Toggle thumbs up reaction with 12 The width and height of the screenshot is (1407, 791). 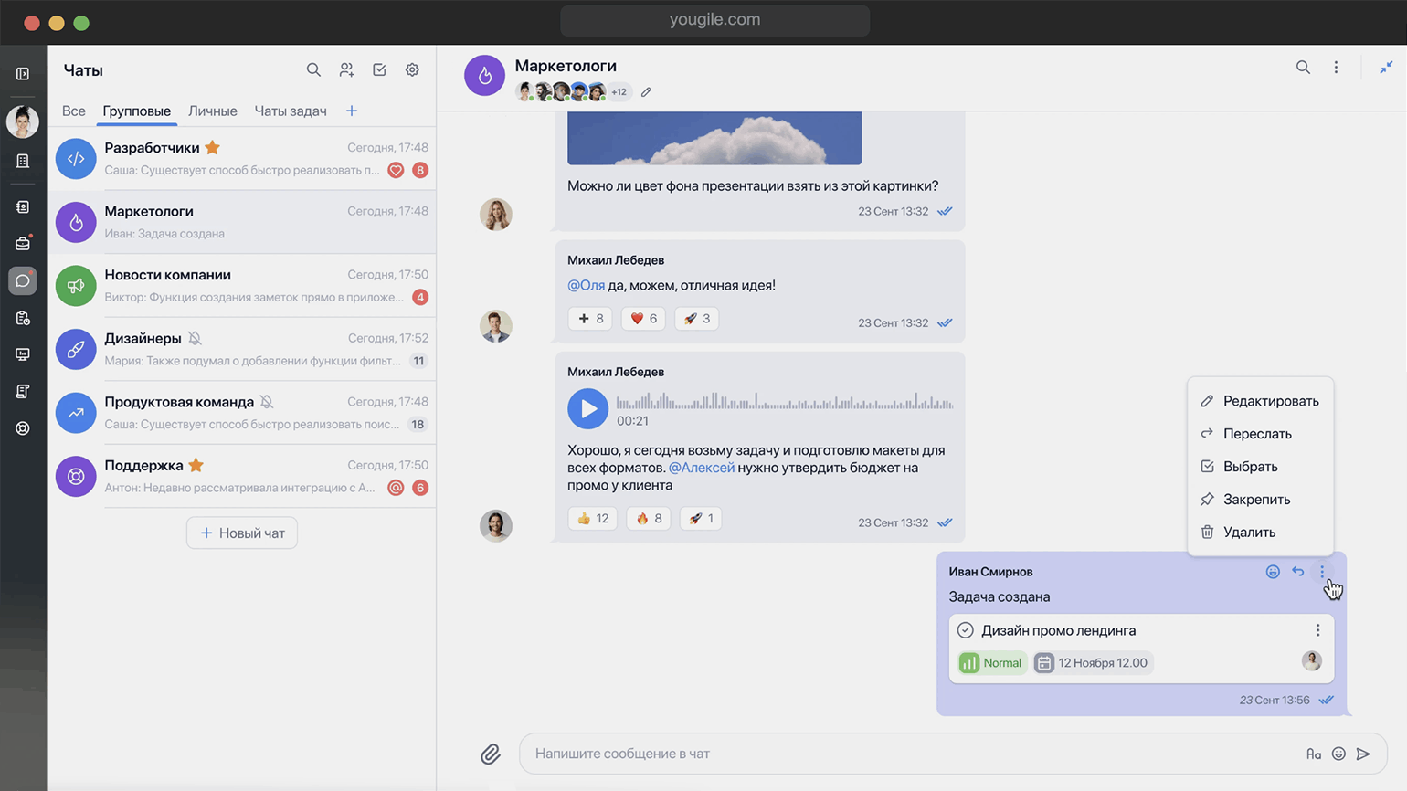592,519
